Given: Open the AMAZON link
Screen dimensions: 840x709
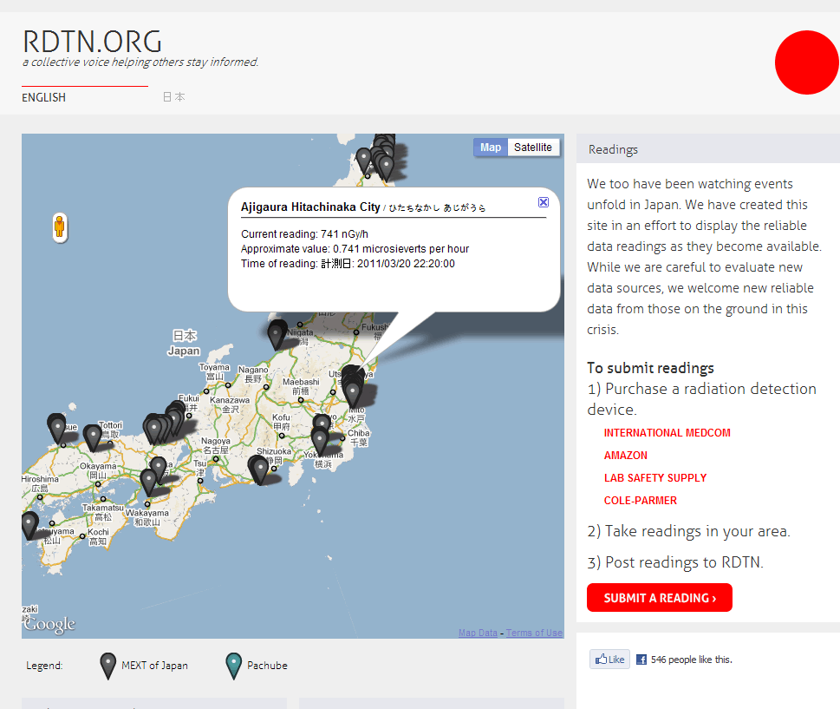Looking at the screenshot, I should 625,456.
